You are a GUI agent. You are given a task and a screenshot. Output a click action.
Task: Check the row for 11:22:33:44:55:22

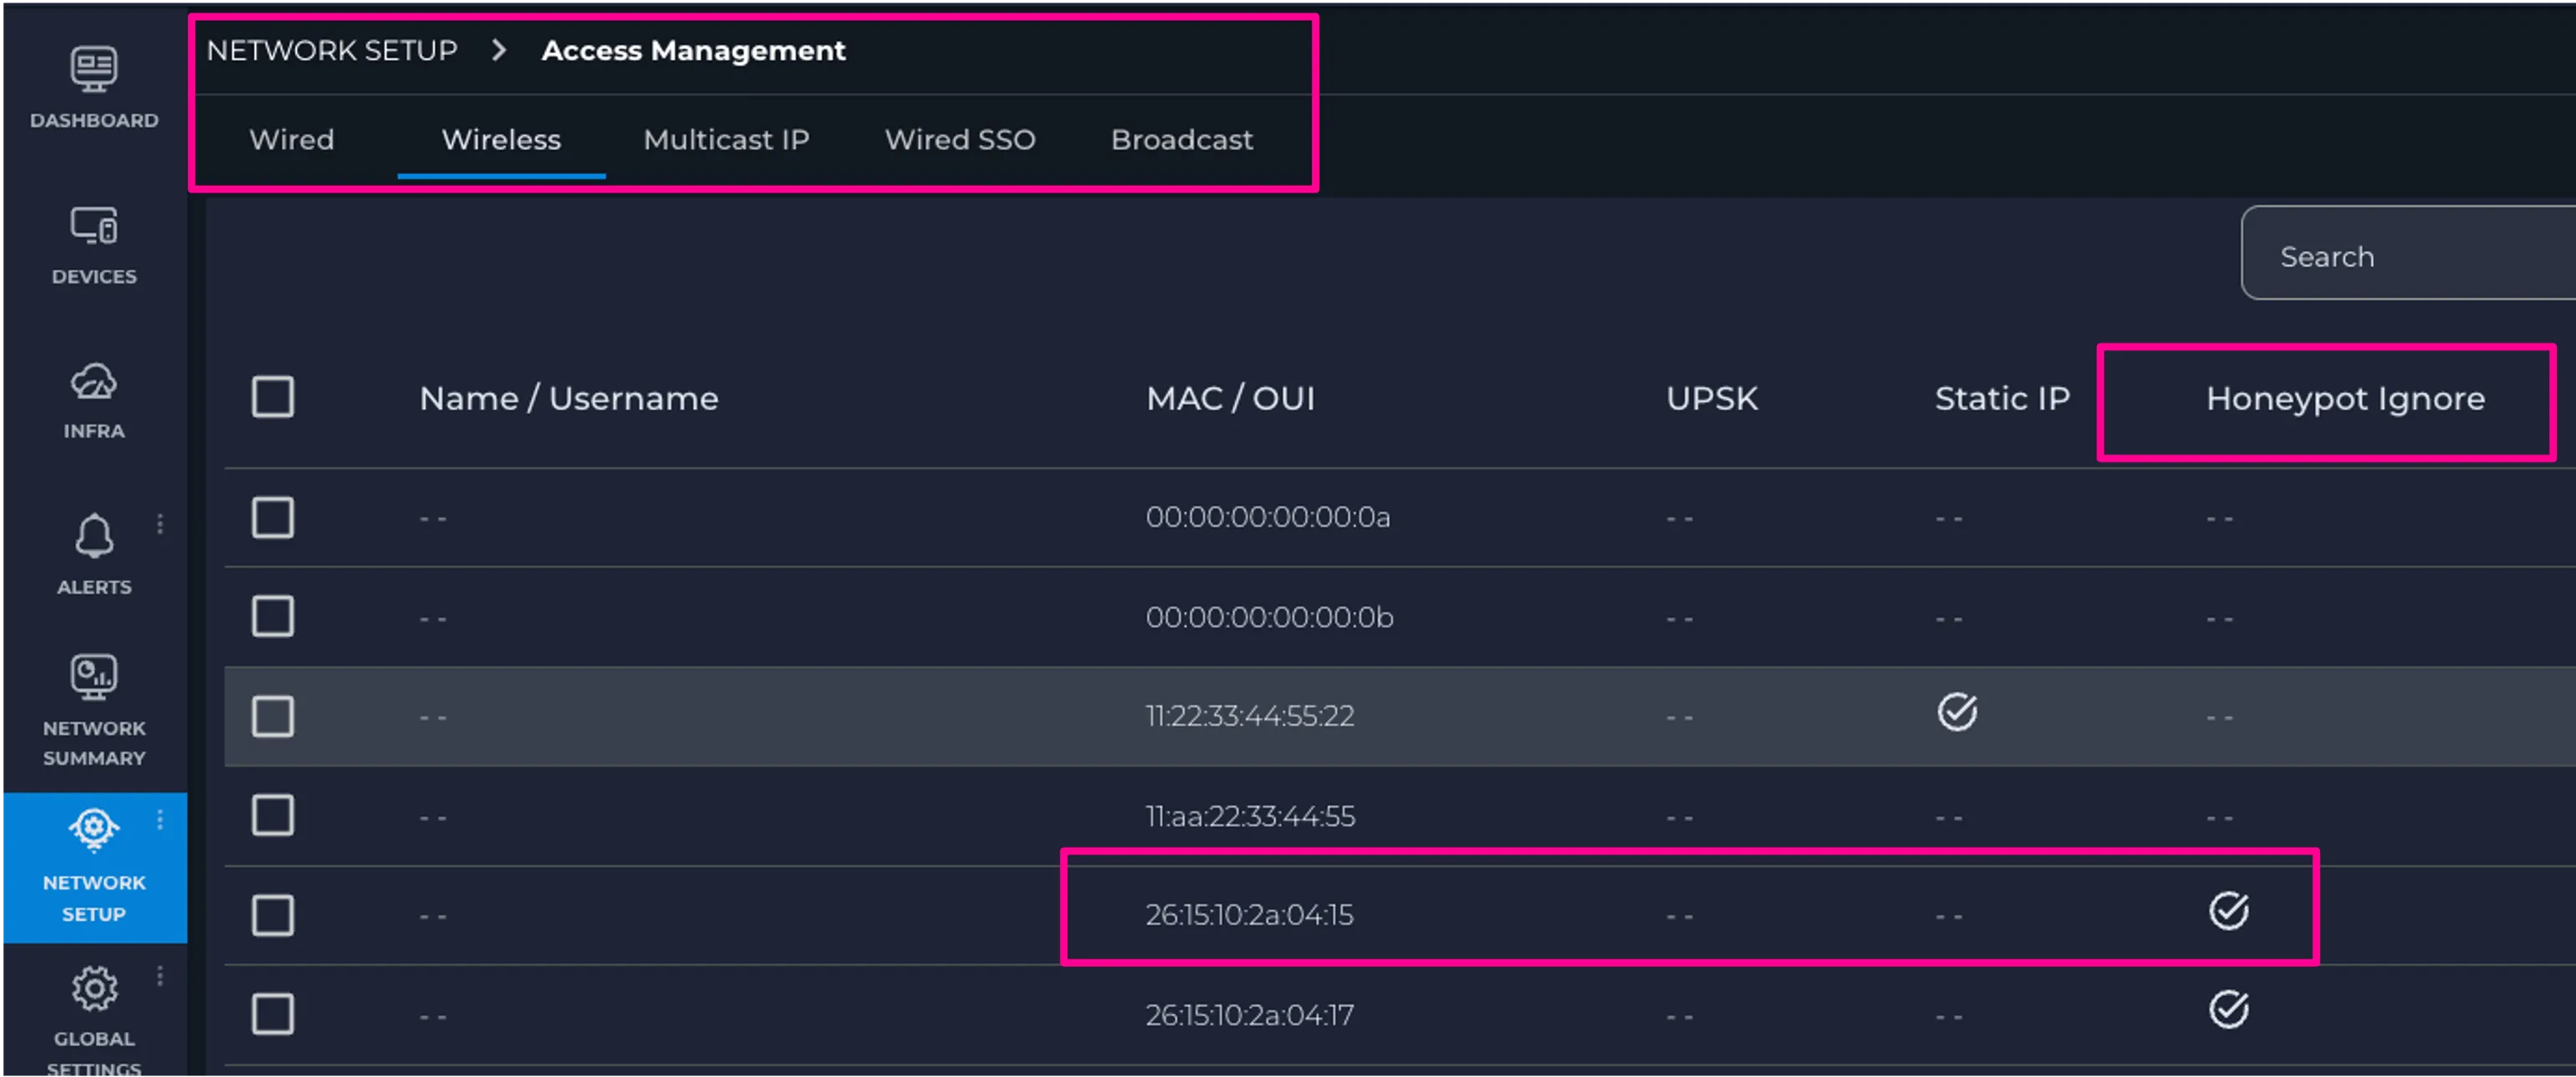(x=273, y=717)
